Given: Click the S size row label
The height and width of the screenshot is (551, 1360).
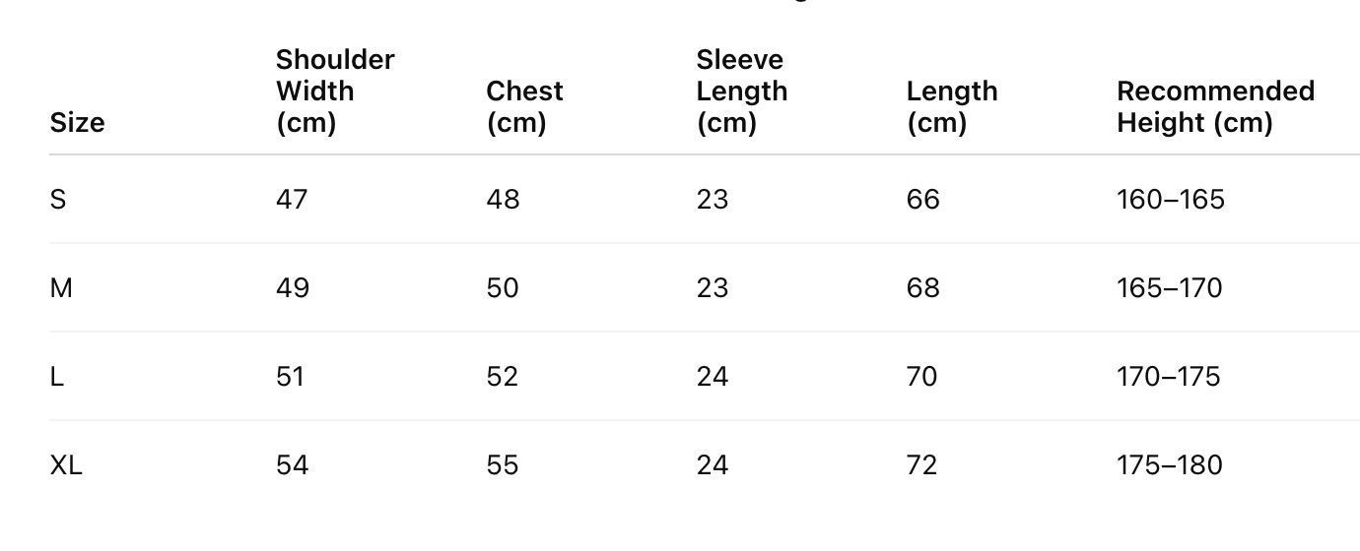Looking at the screenshot, I should (x=58, y=200).
